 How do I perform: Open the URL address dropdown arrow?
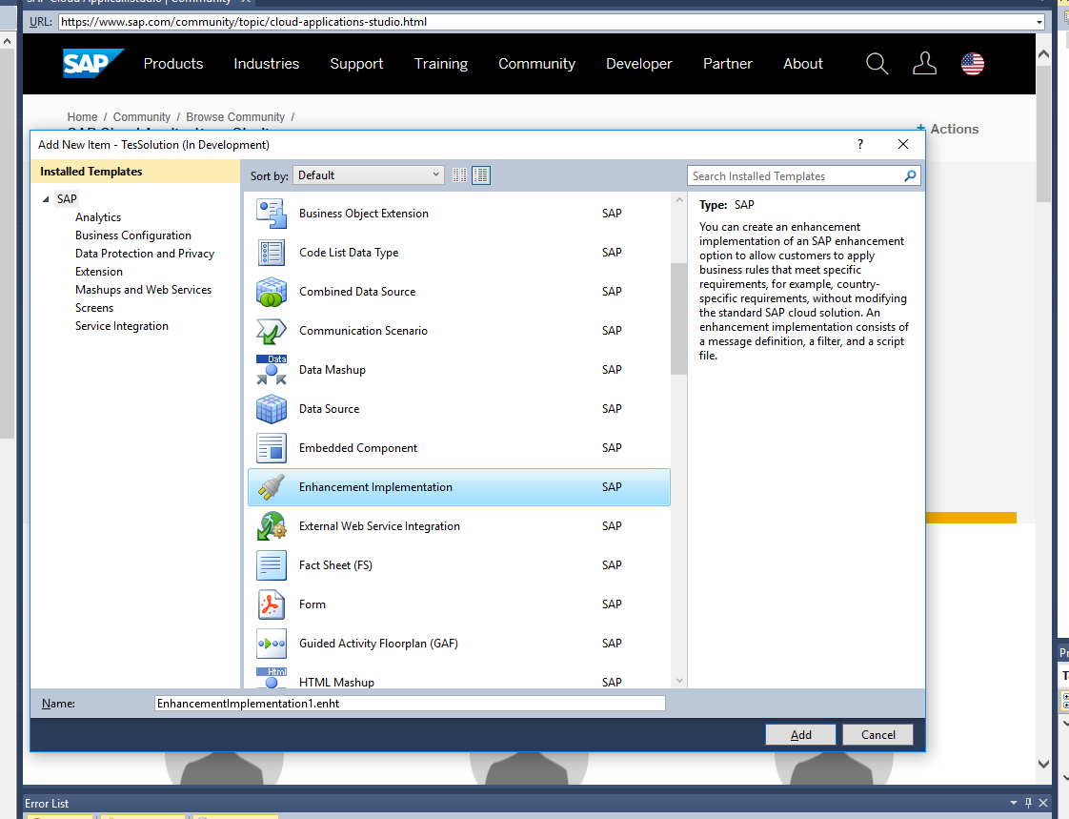pos(1039,22)
